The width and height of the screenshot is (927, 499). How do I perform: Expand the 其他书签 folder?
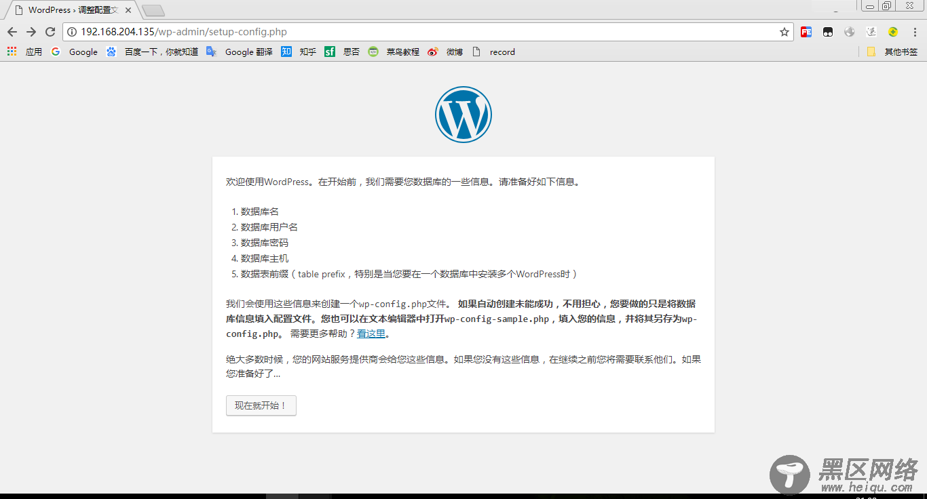pos(892,52)
